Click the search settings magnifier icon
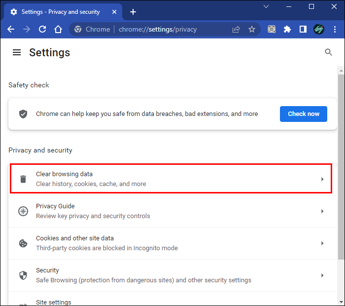This screenshot has width=345, height=306. pyautogui.click(x=328, y=52)
